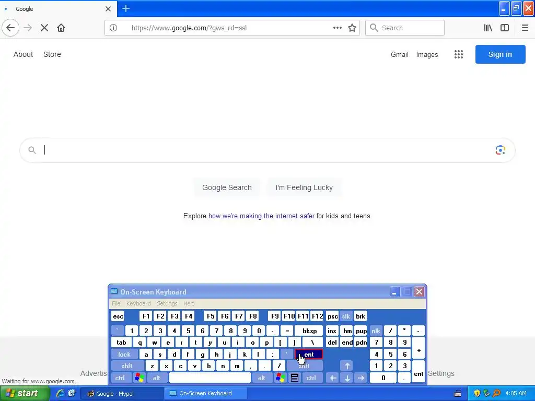Open page actions three-dot menu
Viewport: 535px width, 401px height.
[x=337, y=28]
